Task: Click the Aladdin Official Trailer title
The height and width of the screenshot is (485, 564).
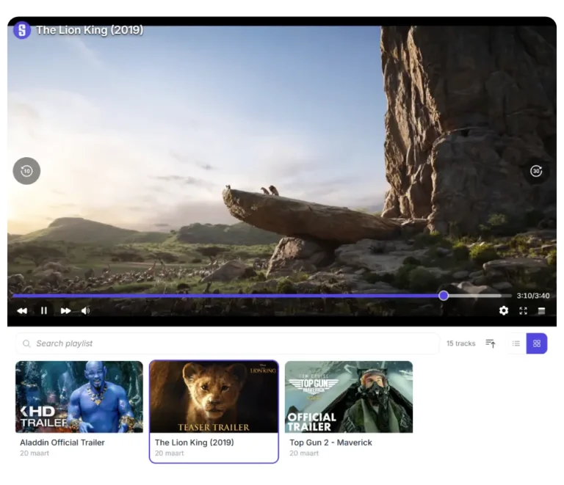Action: click(62, 442)
